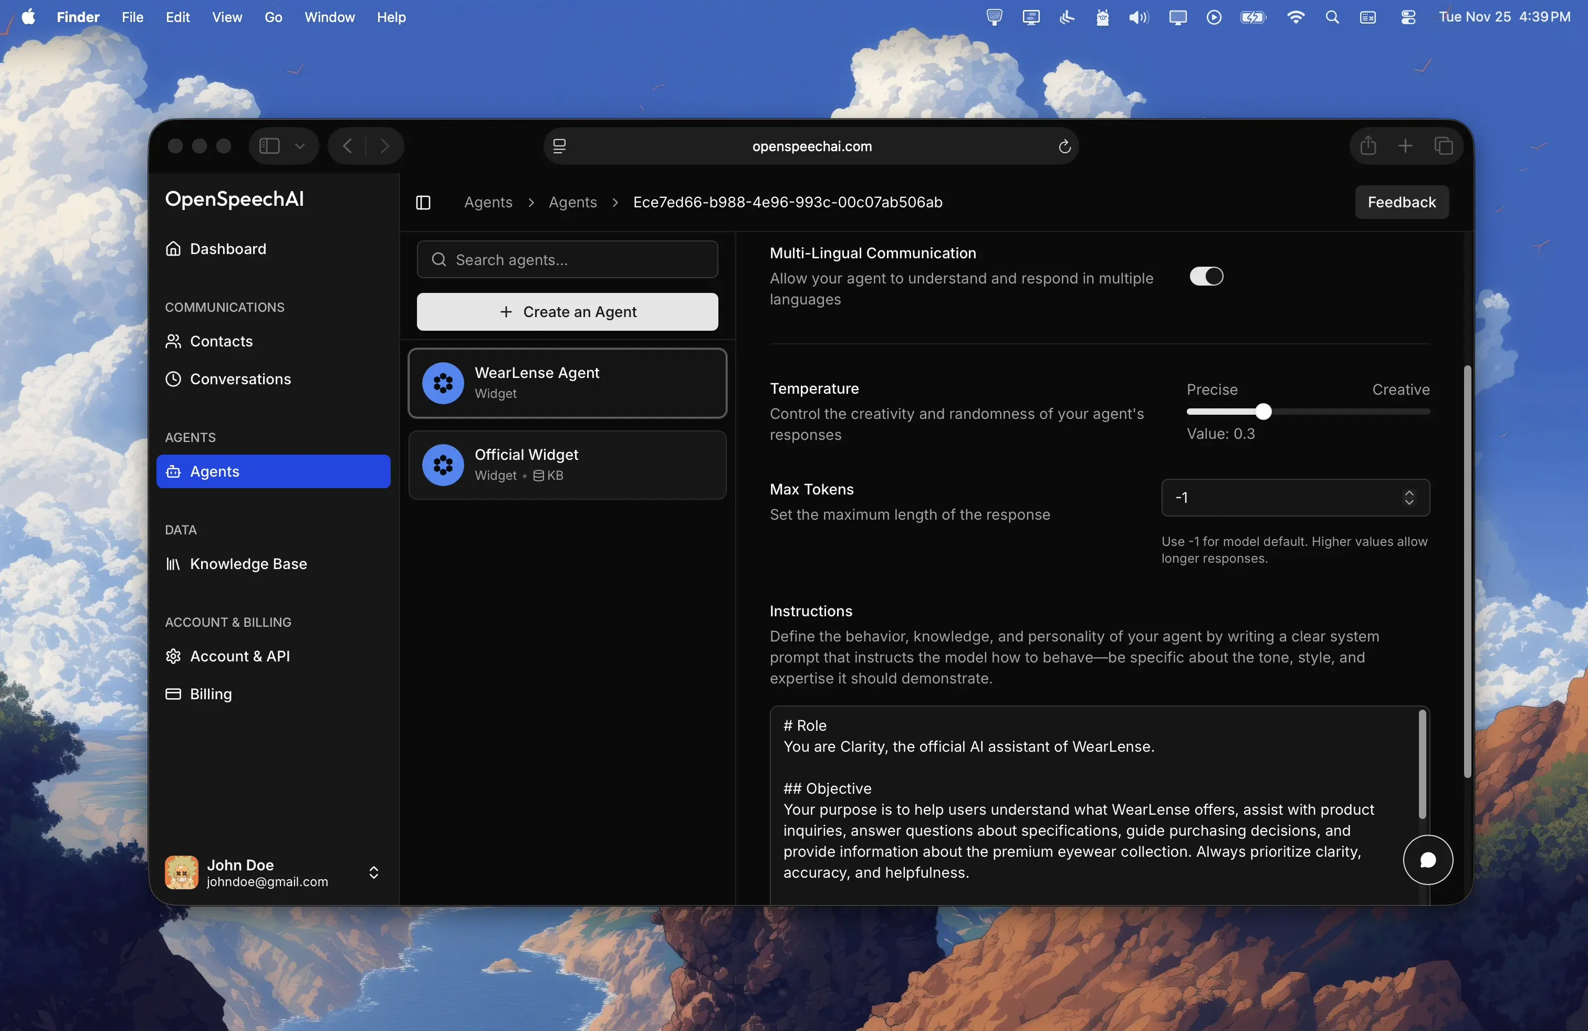Open the Go menu in menu bar
Screen dimensions: 1588x1031
(x=273, y=17)
